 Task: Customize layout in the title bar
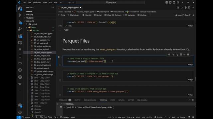pos(178,2)
